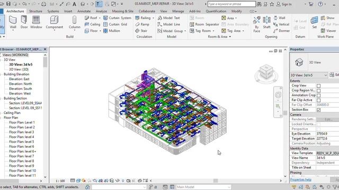The image size is (339, 190).
Task: Switch to the Annotate ribbon tab
Action: pyautogui.click(x=84, y=11)
